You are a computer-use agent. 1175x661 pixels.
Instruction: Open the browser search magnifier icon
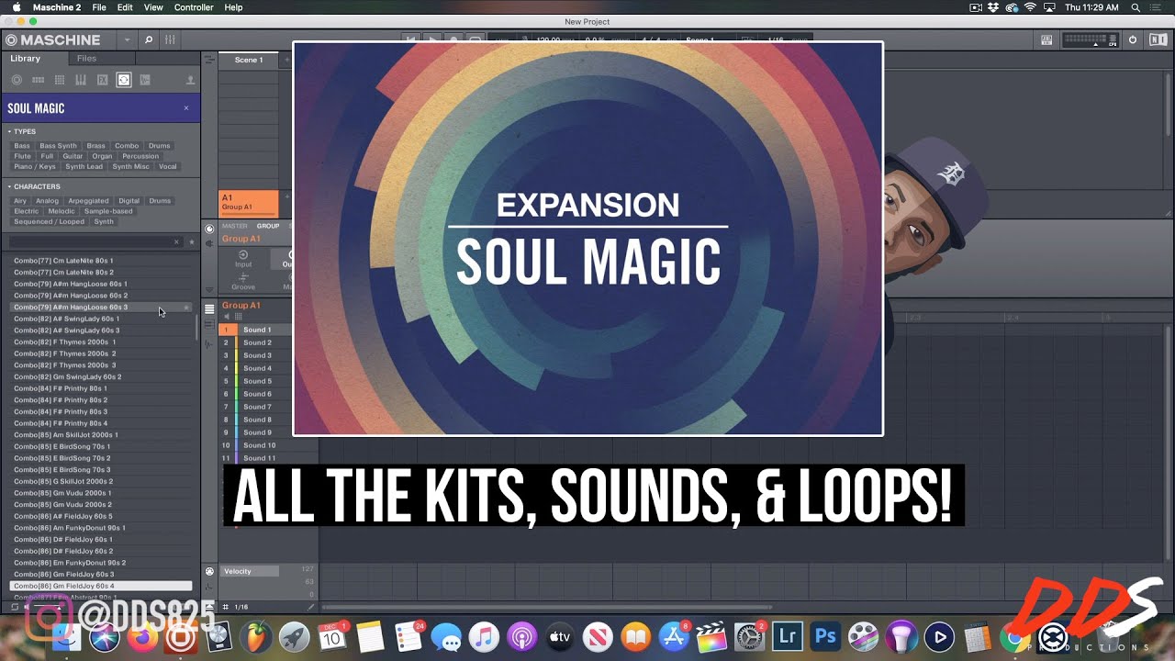pyautogui.click(x=149, y=39)
